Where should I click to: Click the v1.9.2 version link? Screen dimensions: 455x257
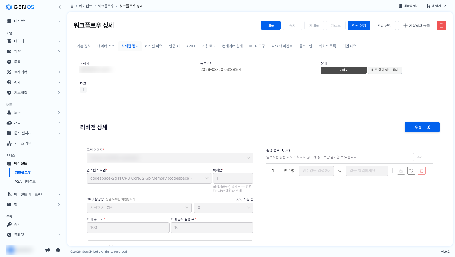pos(445,252)
